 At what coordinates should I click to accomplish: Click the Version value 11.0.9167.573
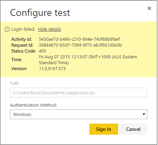[52, 69]
